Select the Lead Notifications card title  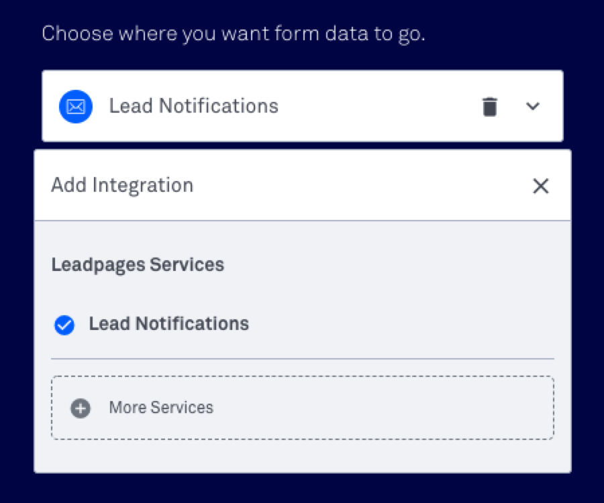click(x=194, y=106)
